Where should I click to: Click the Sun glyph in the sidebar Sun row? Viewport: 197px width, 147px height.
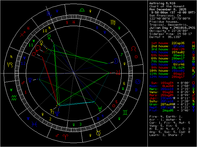tap(193, 83)
